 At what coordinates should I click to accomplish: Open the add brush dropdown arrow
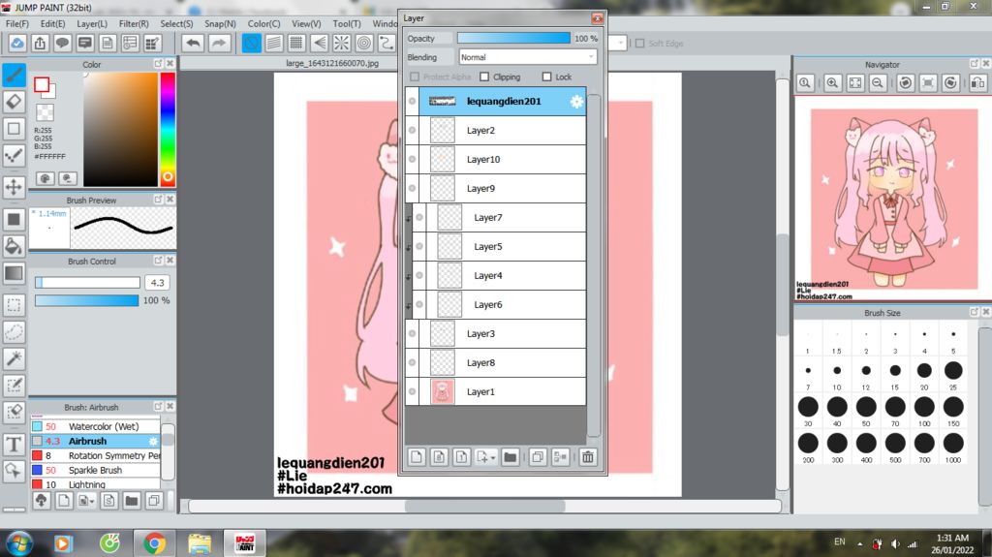tap(93, 502)
